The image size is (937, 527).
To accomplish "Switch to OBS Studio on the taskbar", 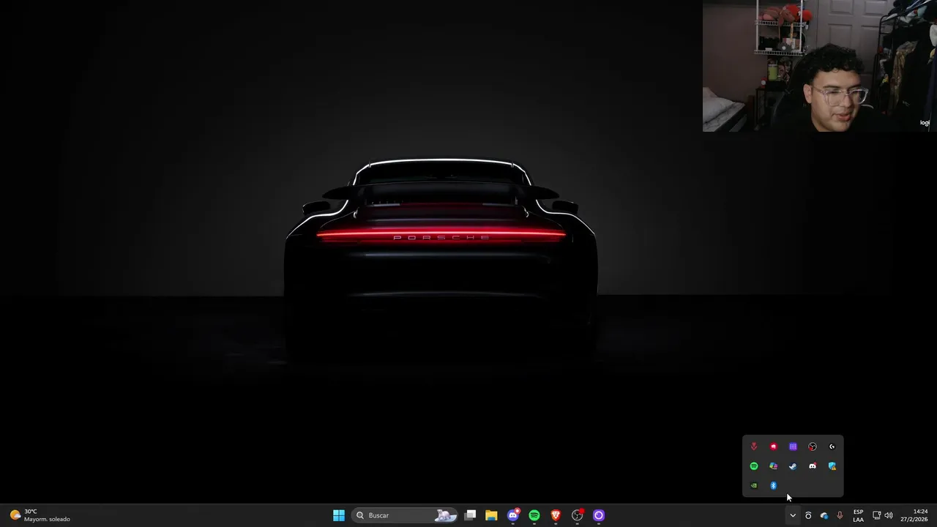I will click(x=578, y=515).
